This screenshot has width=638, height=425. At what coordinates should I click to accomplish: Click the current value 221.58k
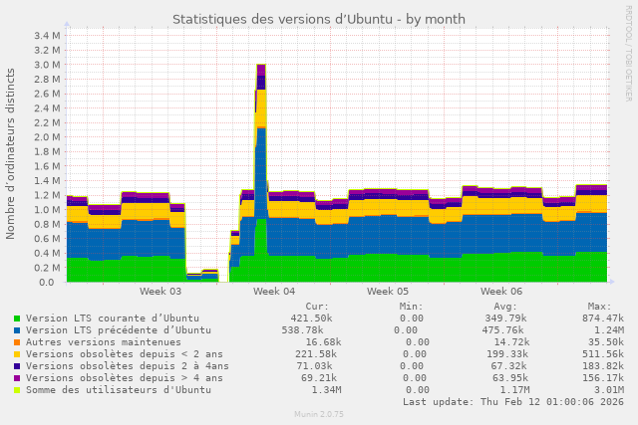(x=316, y=354)
